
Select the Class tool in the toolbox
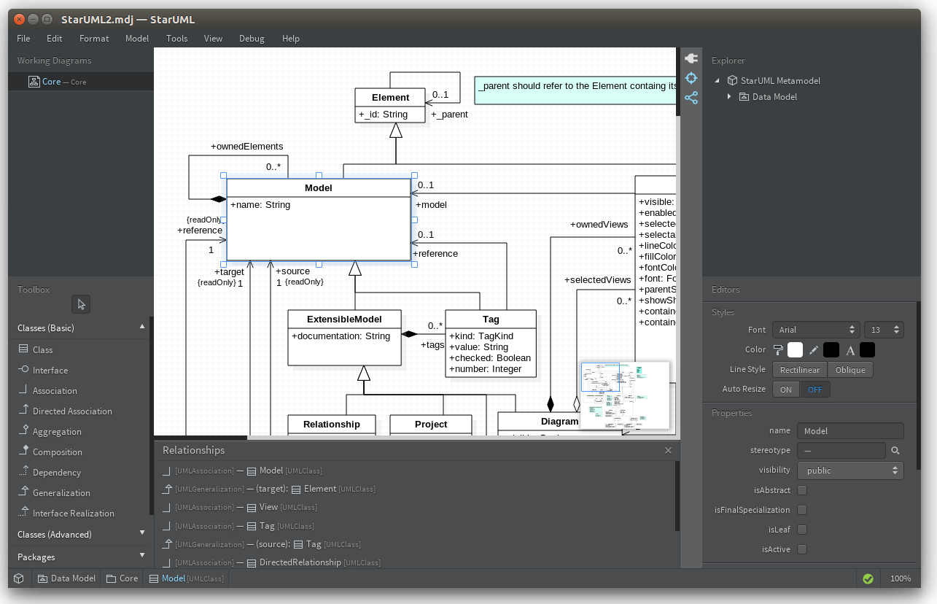[40, 349]
